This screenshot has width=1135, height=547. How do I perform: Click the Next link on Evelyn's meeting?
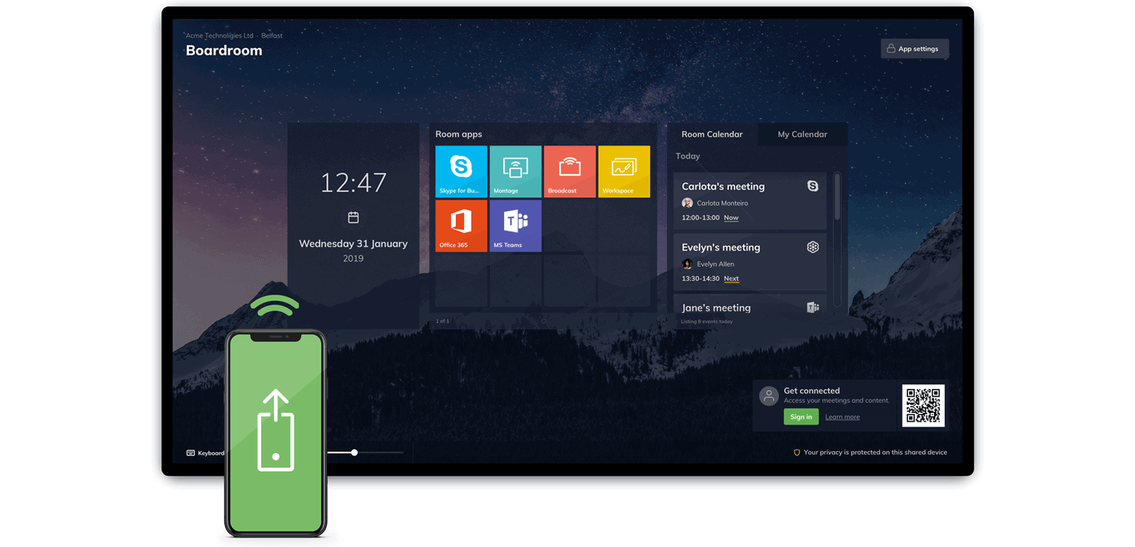(731, 279)
